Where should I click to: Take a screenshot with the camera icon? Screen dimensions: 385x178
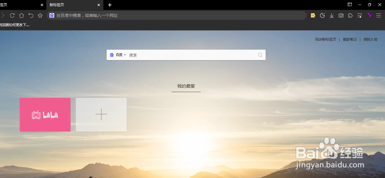click(341, 15)
